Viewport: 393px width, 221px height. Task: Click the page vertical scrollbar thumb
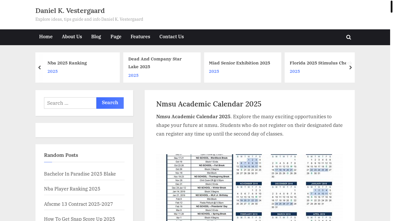tap(391, 7)
